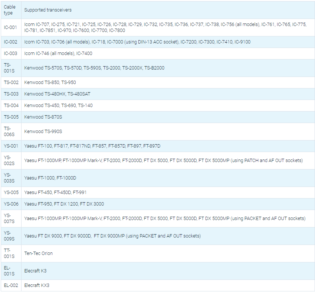Click the 'Elecraft K3' cell
This screenshot has height=294, width=315.
pos(168,271)
